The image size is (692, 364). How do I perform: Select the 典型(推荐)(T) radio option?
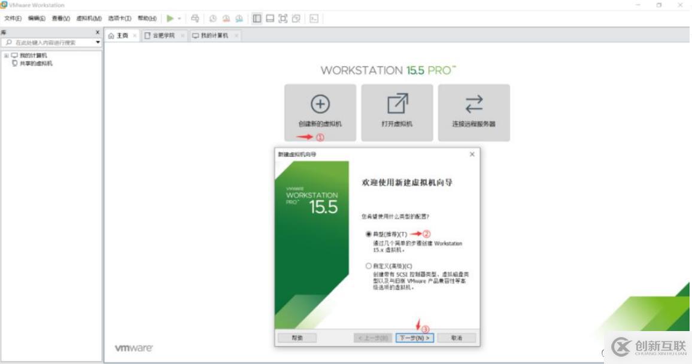(x=369, y=234)
